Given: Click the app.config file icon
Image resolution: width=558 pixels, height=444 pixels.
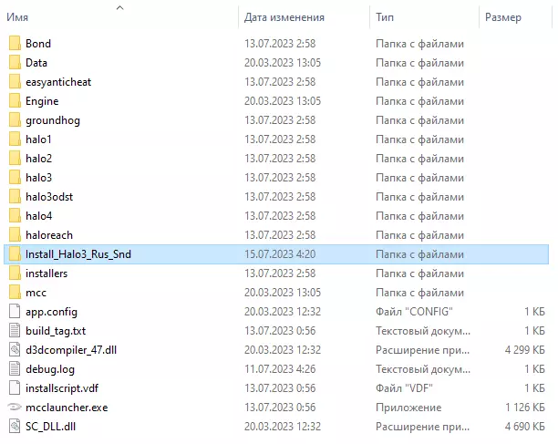Looking at the screenshot, I should (x=15, y=312).
